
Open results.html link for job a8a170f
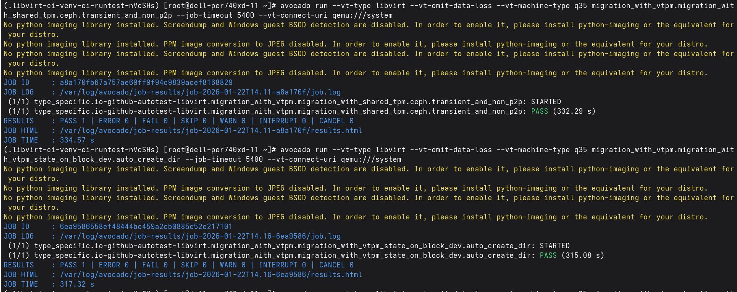[x=211, y=131]
